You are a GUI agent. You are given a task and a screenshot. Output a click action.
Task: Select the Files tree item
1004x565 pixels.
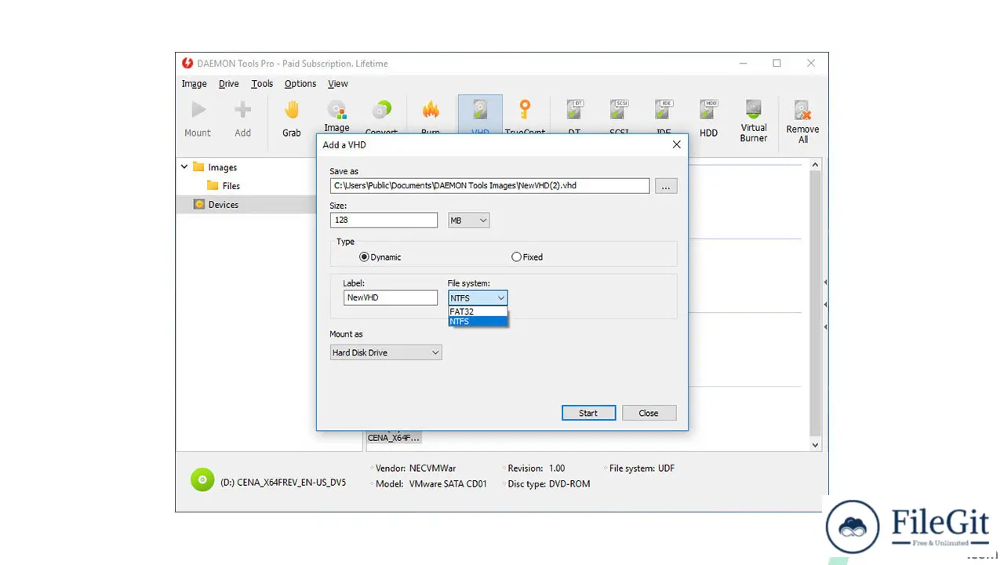pos(231,186)
